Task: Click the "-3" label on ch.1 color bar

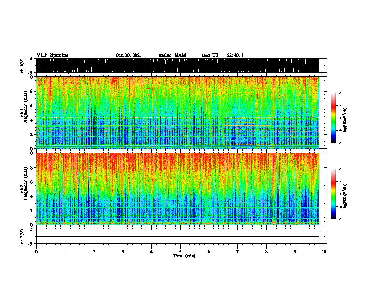Action: coord(340,93)
